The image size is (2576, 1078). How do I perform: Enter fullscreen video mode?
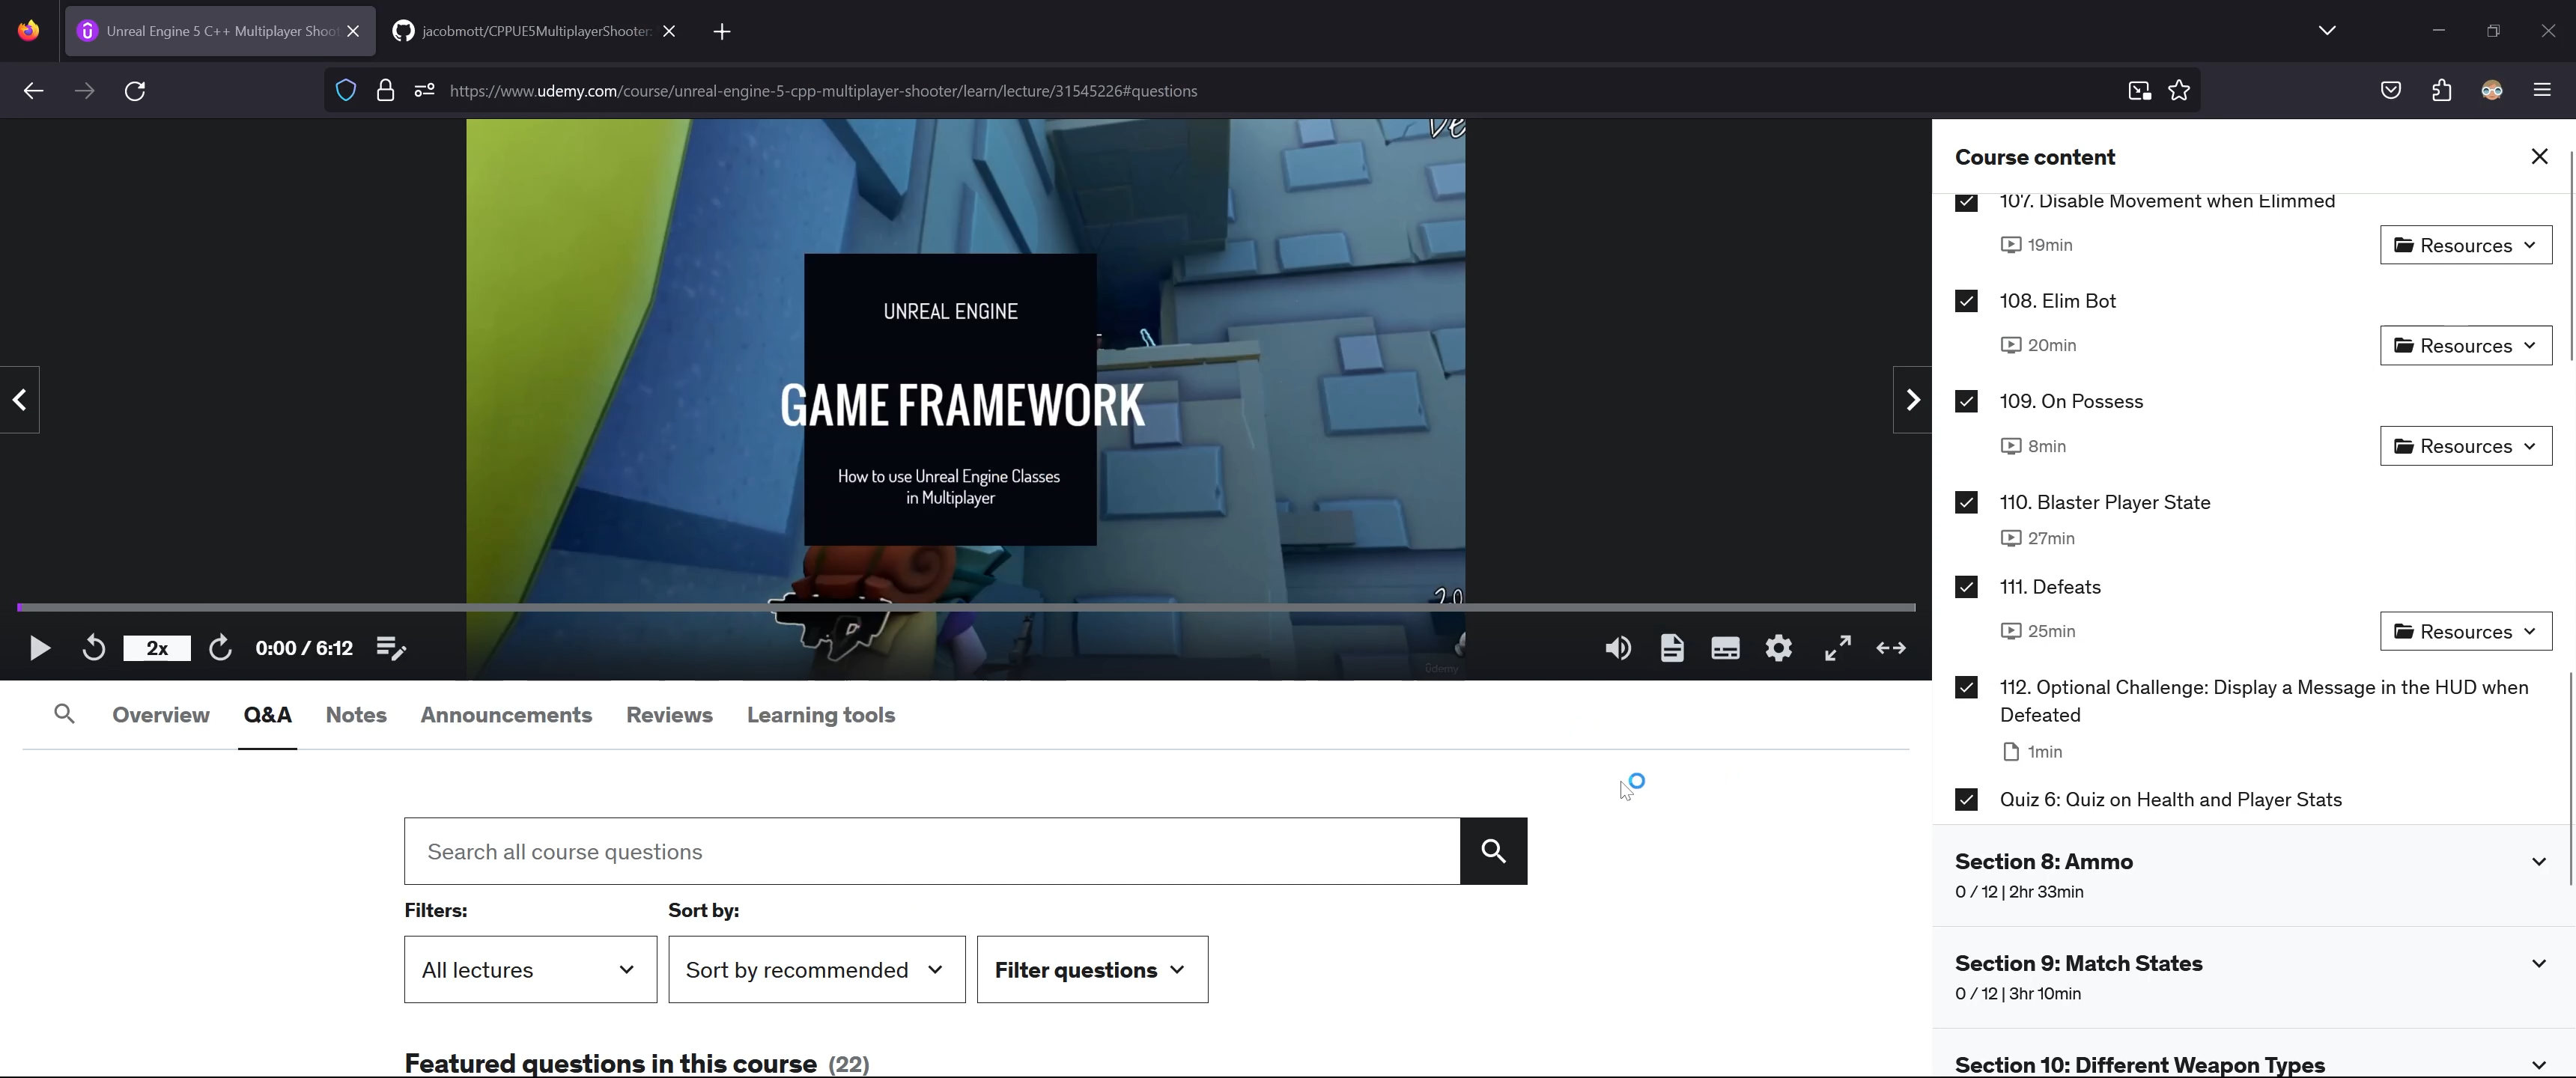point(1837,648)
